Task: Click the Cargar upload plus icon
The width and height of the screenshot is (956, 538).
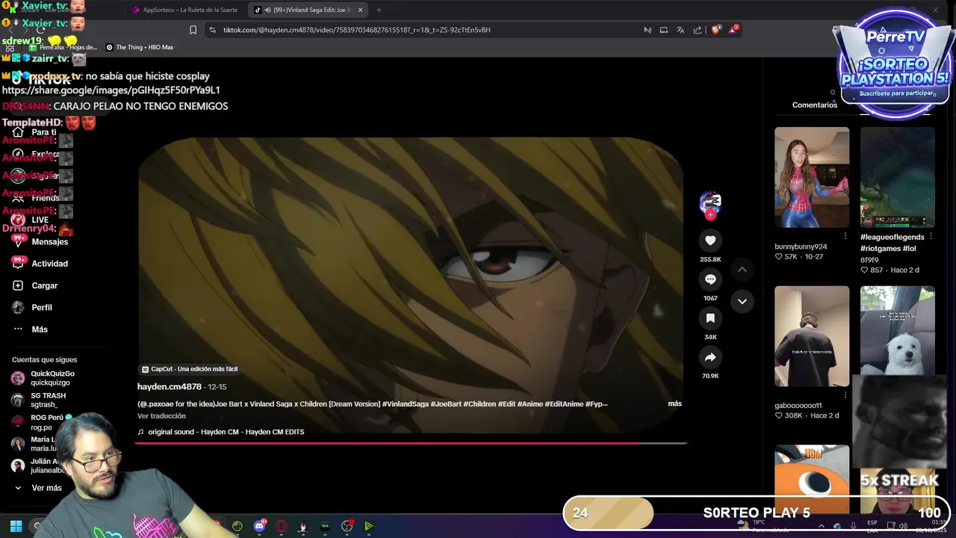Action: (18, 285)
